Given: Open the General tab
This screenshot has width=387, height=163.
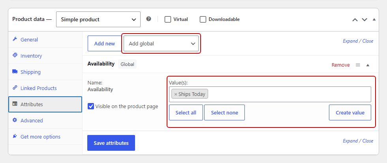Looking at the screenshot, I should tap(45, 39).
